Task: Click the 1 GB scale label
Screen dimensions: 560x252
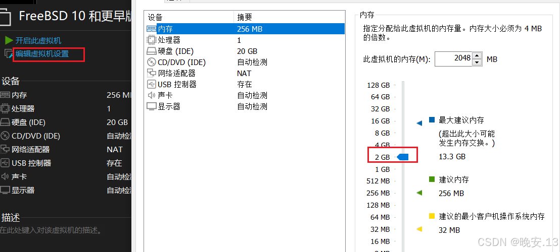Action: (383, 169)
